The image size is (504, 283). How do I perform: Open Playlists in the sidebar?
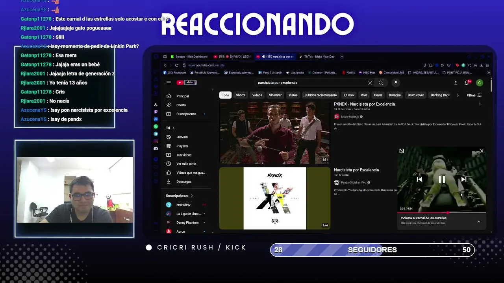(x=182, y=146)
